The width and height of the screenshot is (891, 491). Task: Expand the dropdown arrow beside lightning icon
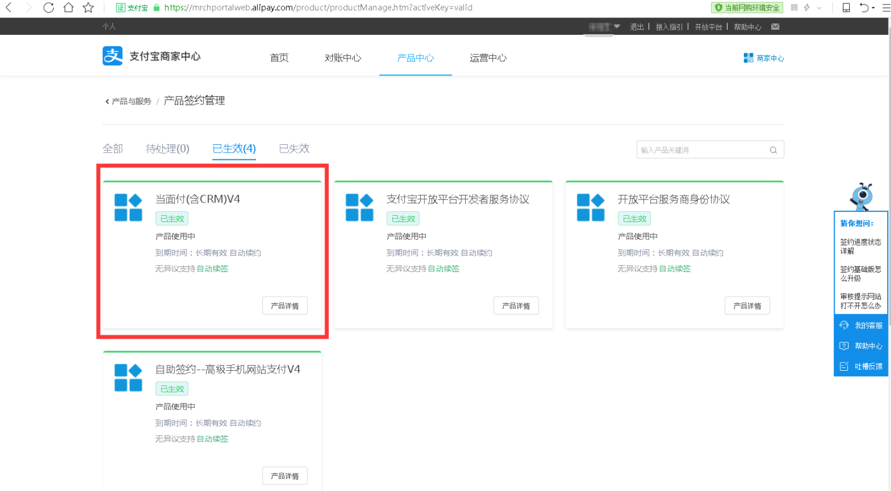coord(819,8)
